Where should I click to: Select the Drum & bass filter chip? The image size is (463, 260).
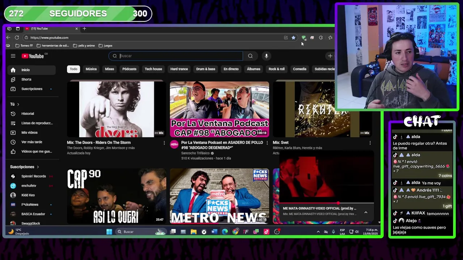[206, 69]
